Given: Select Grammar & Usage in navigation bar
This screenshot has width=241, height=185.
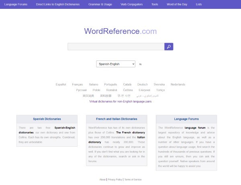Looking at the screenshot, I should point(100,4).
